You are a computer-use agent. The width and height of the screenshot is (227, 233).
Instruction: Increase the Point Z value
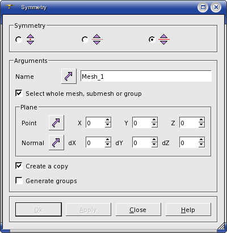tap(201, 120)
